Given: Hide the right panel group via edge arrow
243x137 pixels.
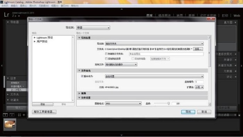Looking at the screenshot, I should pos(241,66).
